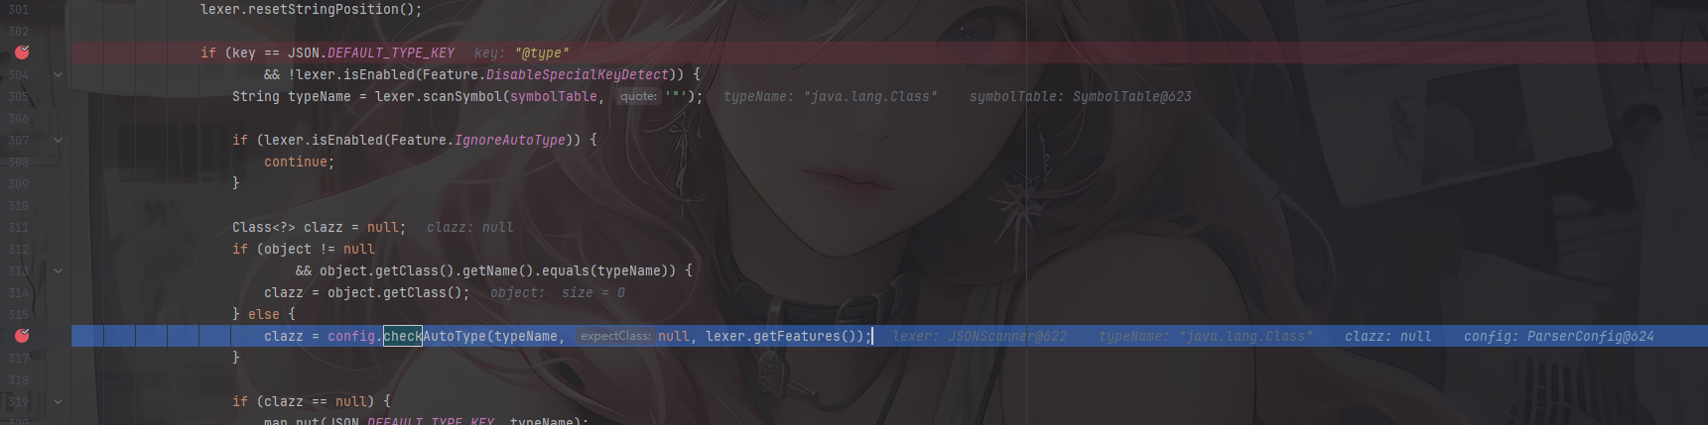Fold the IgnoreAutoType if block at line 307

pos(58,140)
